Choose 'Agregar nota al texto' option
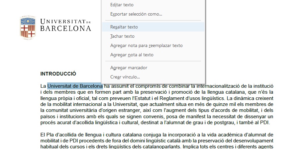This screenshot has height=149, width=299. coord(132,55)
